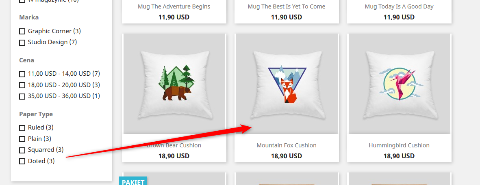The image size is (480, 185).
Task: Open the Mountain Fox Cushion title link
Action: 287,145
